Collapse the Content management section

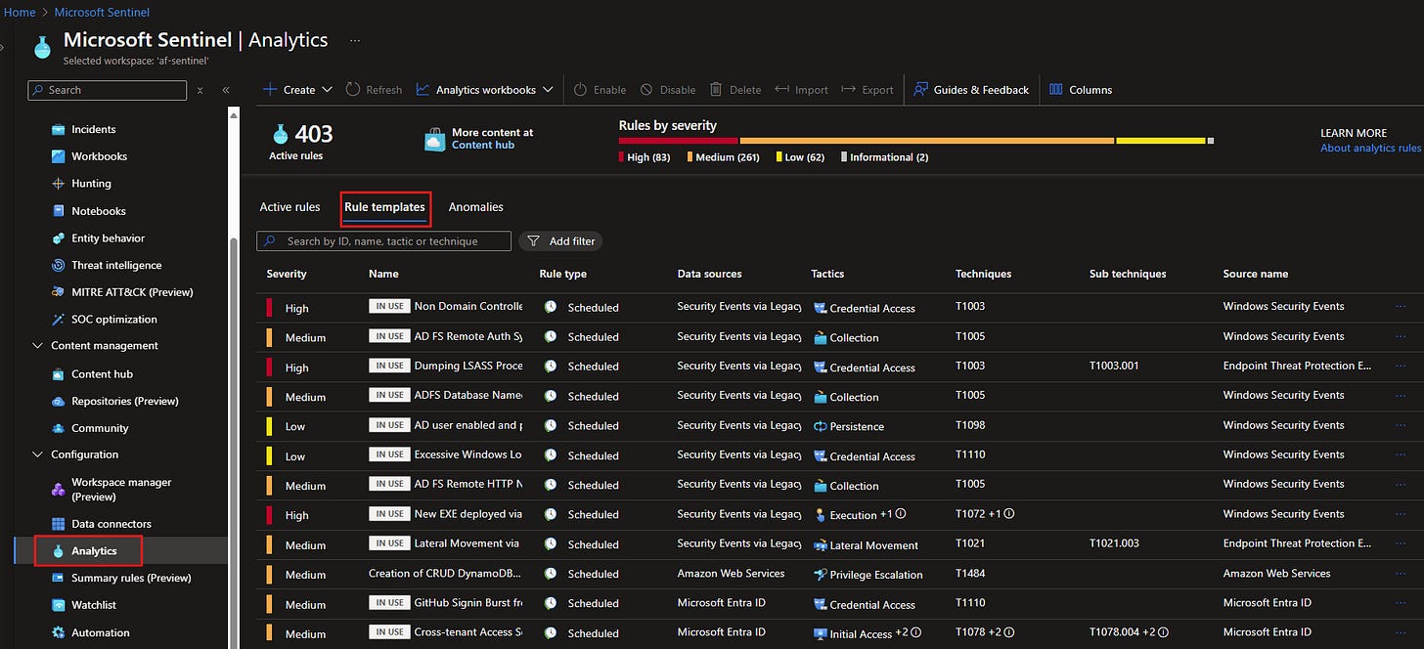[x=38, y=346]
